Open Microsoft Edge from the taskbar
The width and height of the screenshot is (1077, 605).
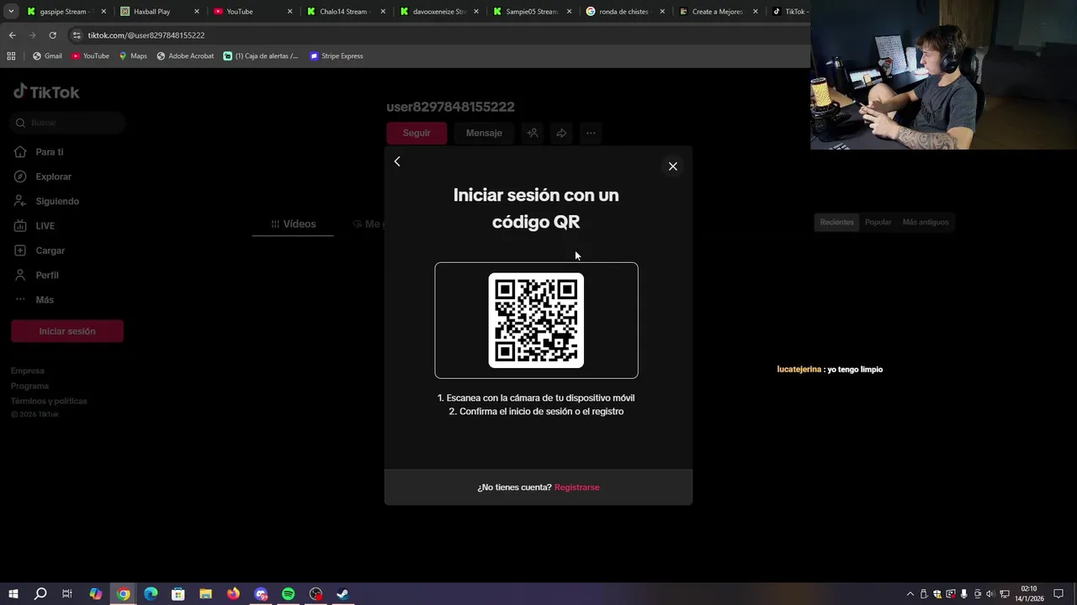coord(151,594)
